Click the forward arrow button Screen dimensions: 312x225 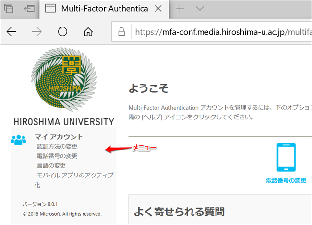(37, 32)
